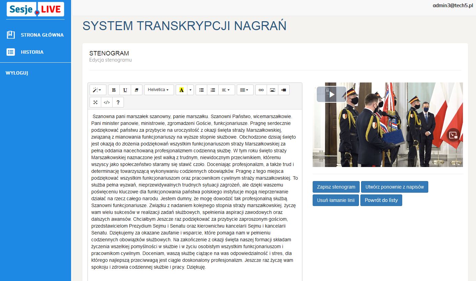Clear font formatting with eraser icon

click(137, 90)
